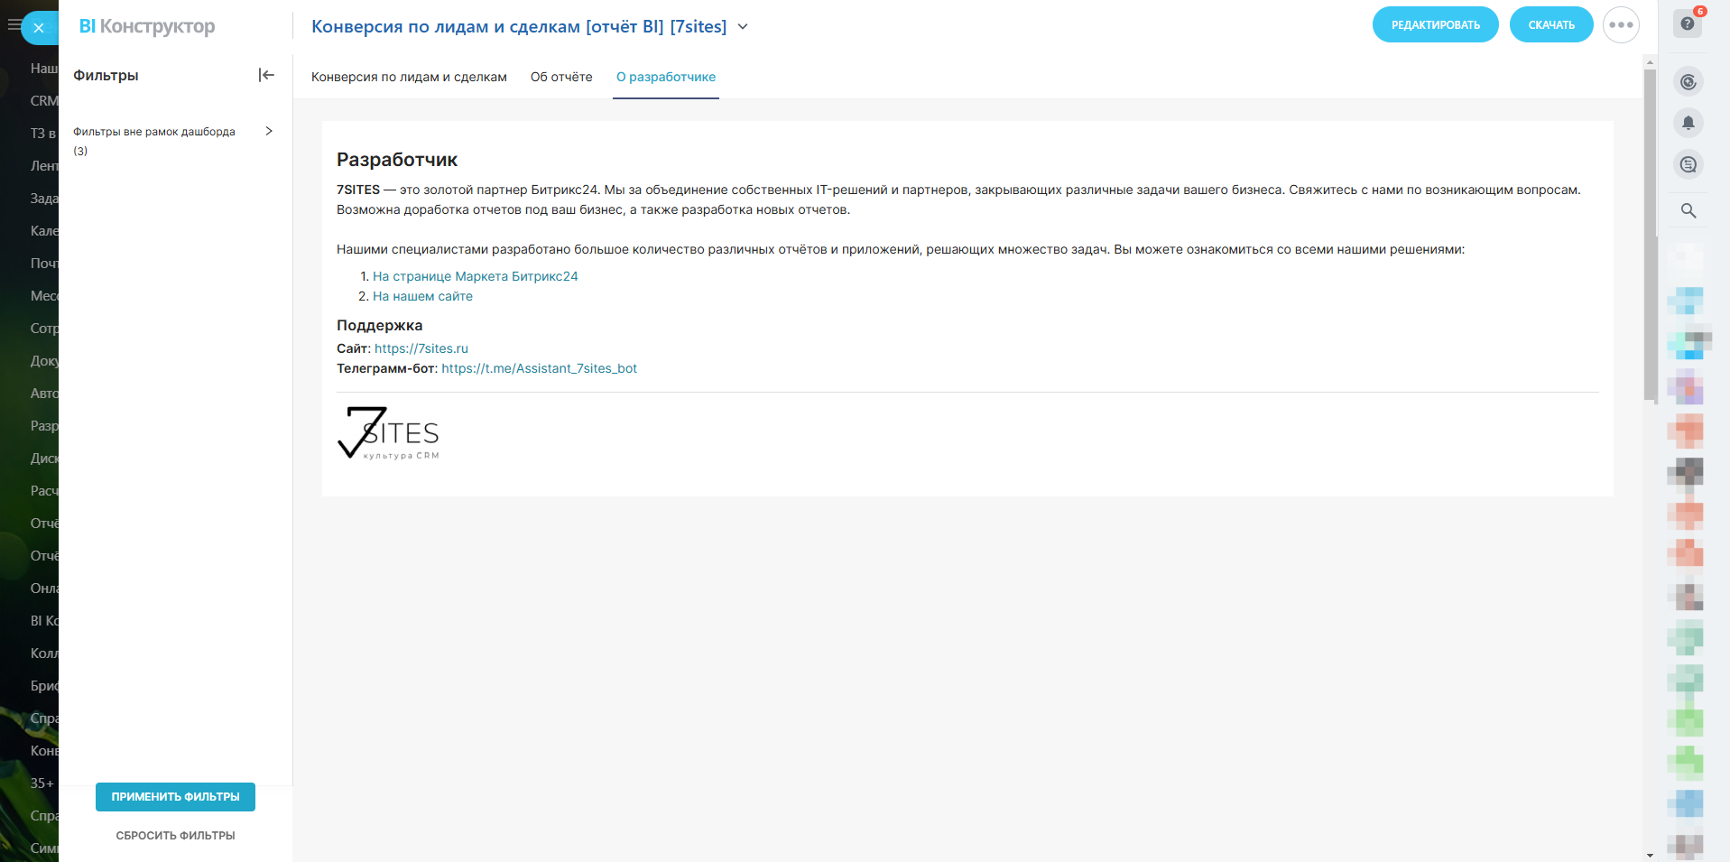Switch to Об отчёте tab
Screen dimensions: 1730x862
point(561,77)
